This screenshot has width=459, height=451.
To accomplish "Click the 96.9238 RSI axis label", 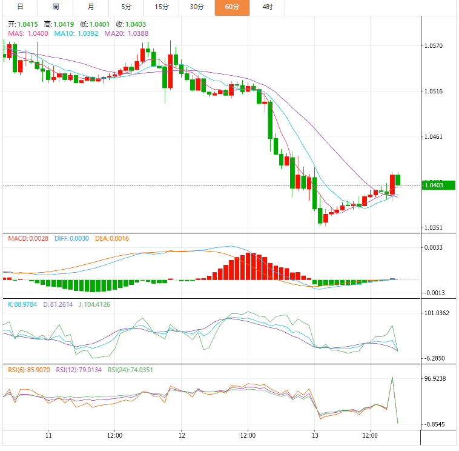I will pos(435,379).
